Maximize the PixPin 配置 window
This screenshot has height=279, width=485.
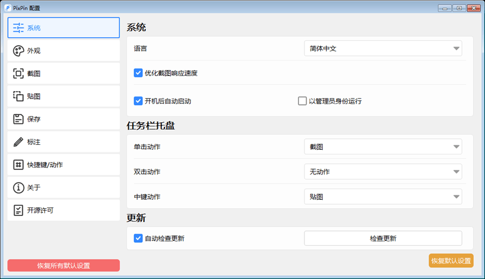pyautogui.click(x=459, y=9)
